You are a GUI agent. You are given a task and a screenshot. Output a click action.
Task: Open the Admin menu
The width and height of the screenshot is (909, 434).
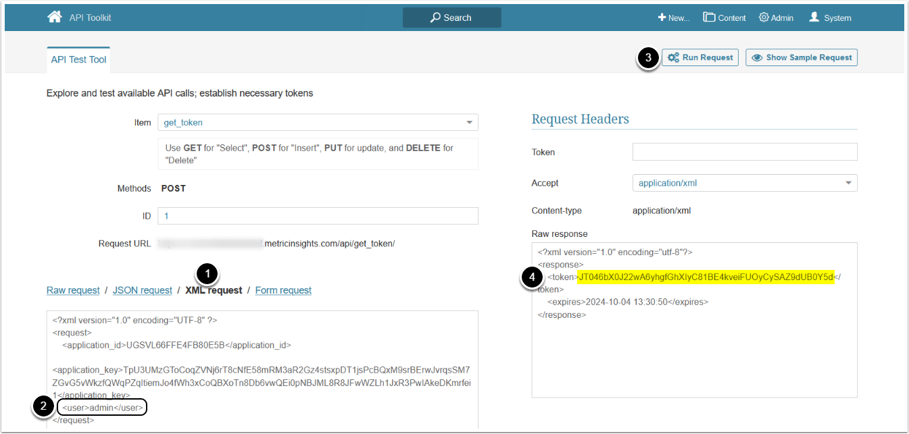point(776,18)
